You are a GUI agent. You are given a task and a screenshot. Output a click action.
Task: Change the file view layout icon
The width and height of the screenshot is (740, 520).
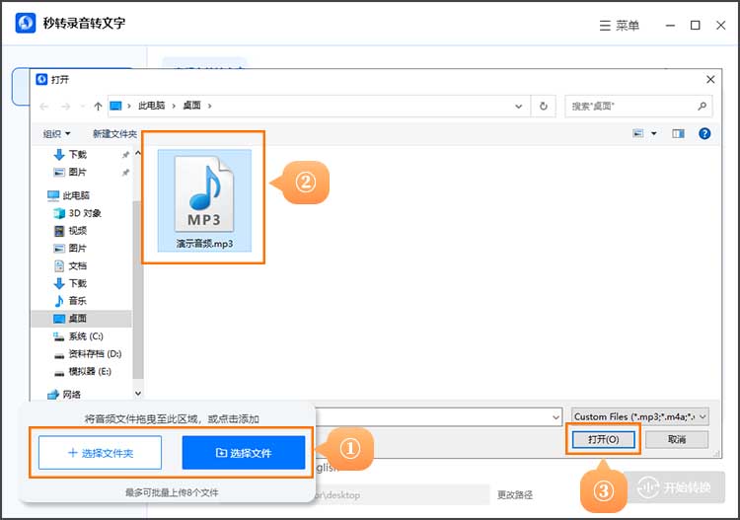tap(638, 133)
